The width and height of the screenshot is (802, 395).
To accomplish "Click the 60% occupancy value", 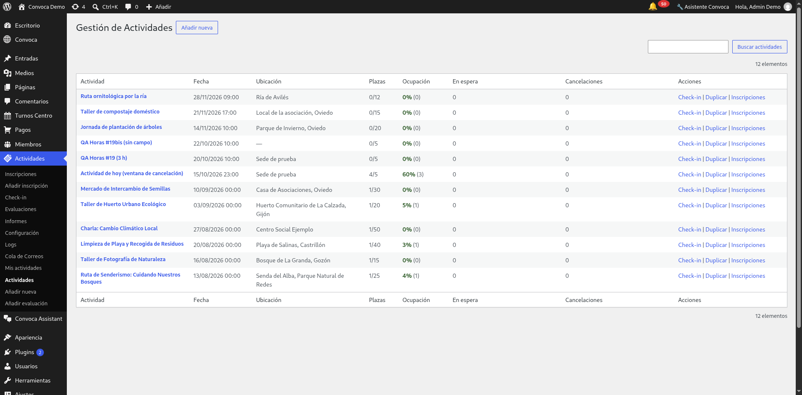I will 409,174.
